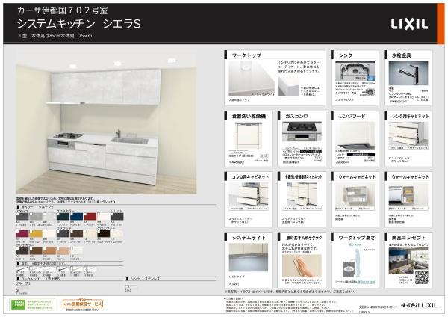This screenshot has height=317, width=448.
Task: Click the ワークトップ高さ card heading
Action: click(357, 238)
